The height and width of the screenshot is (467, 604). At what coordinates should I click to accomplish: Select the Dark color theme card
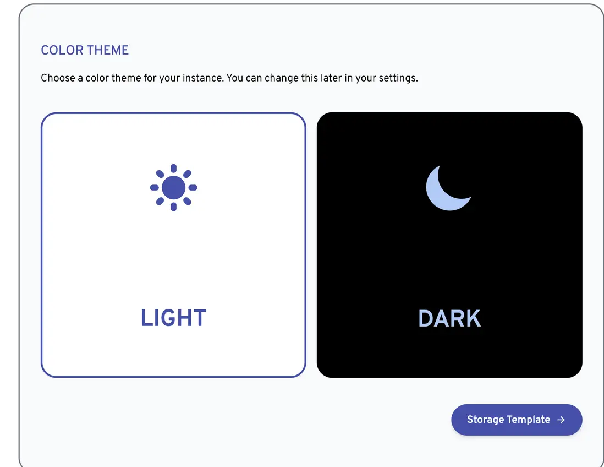pos(449,245)
